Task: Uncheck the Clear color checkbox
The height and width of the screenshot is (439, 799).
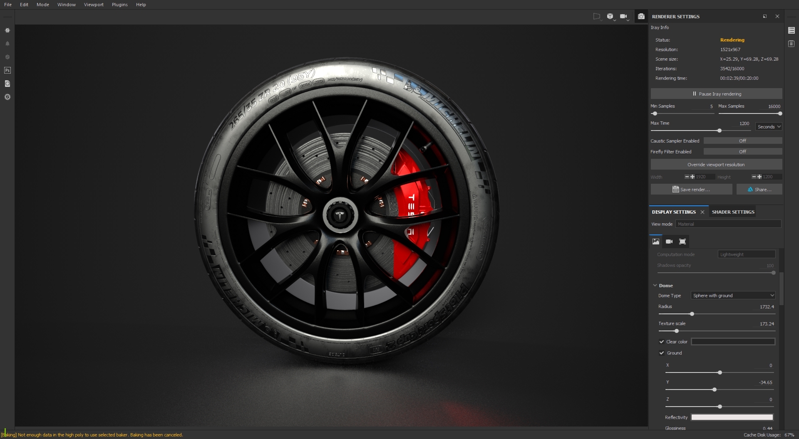Action: [x=662, y=342]
